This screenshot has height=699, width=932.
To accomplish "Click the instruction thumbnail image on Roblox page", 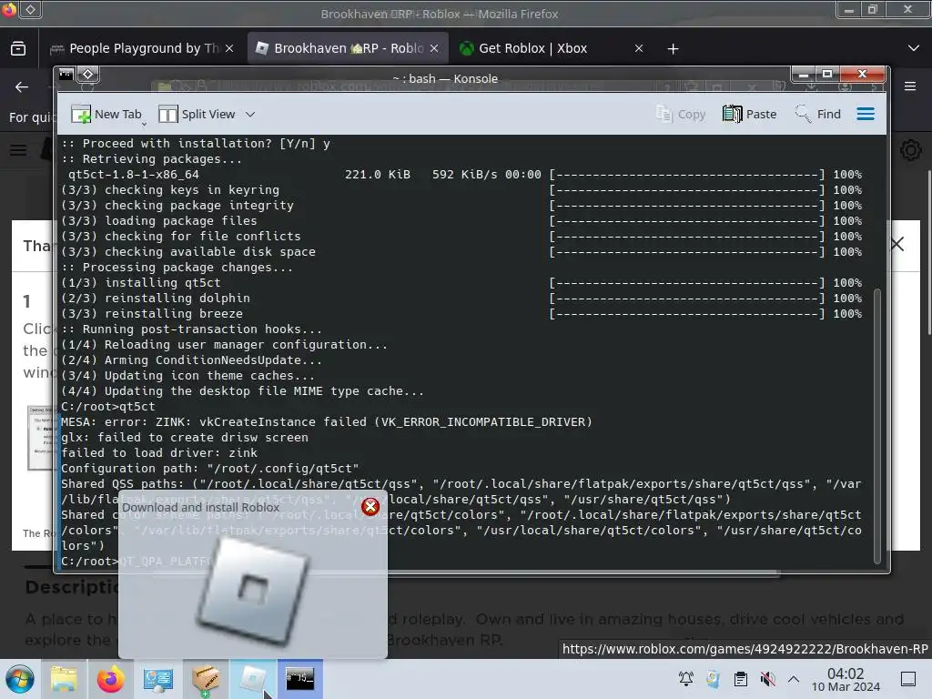I will [x=42, y=438].
